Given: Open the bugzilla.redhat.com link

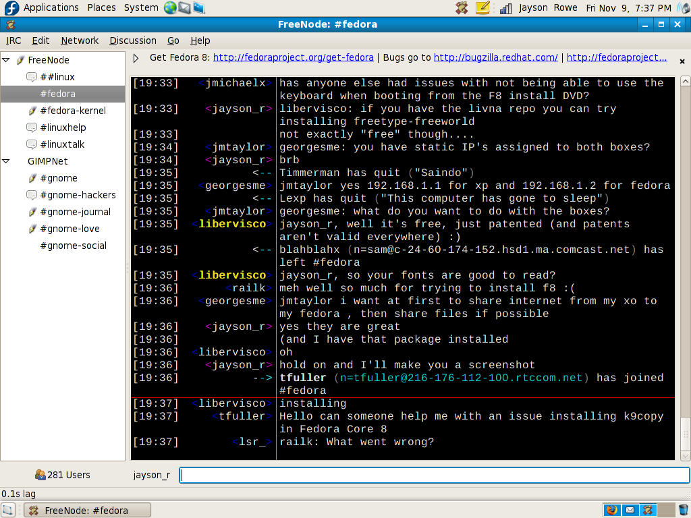Looking at the screenshot, I should point(496,57).
